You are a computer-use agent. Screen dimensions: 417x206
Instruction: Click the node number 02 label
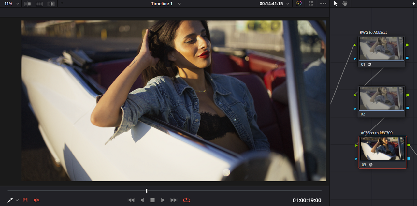coord(363,114)
